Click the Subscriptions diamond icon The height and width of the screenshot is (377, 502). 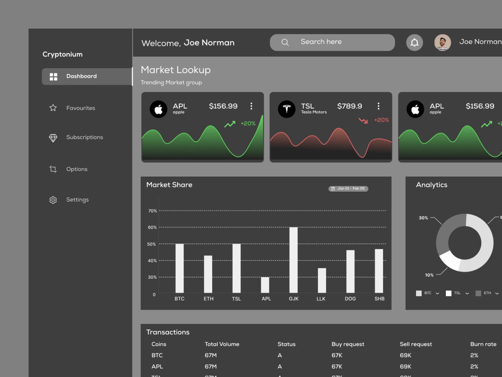coord(53,138)
